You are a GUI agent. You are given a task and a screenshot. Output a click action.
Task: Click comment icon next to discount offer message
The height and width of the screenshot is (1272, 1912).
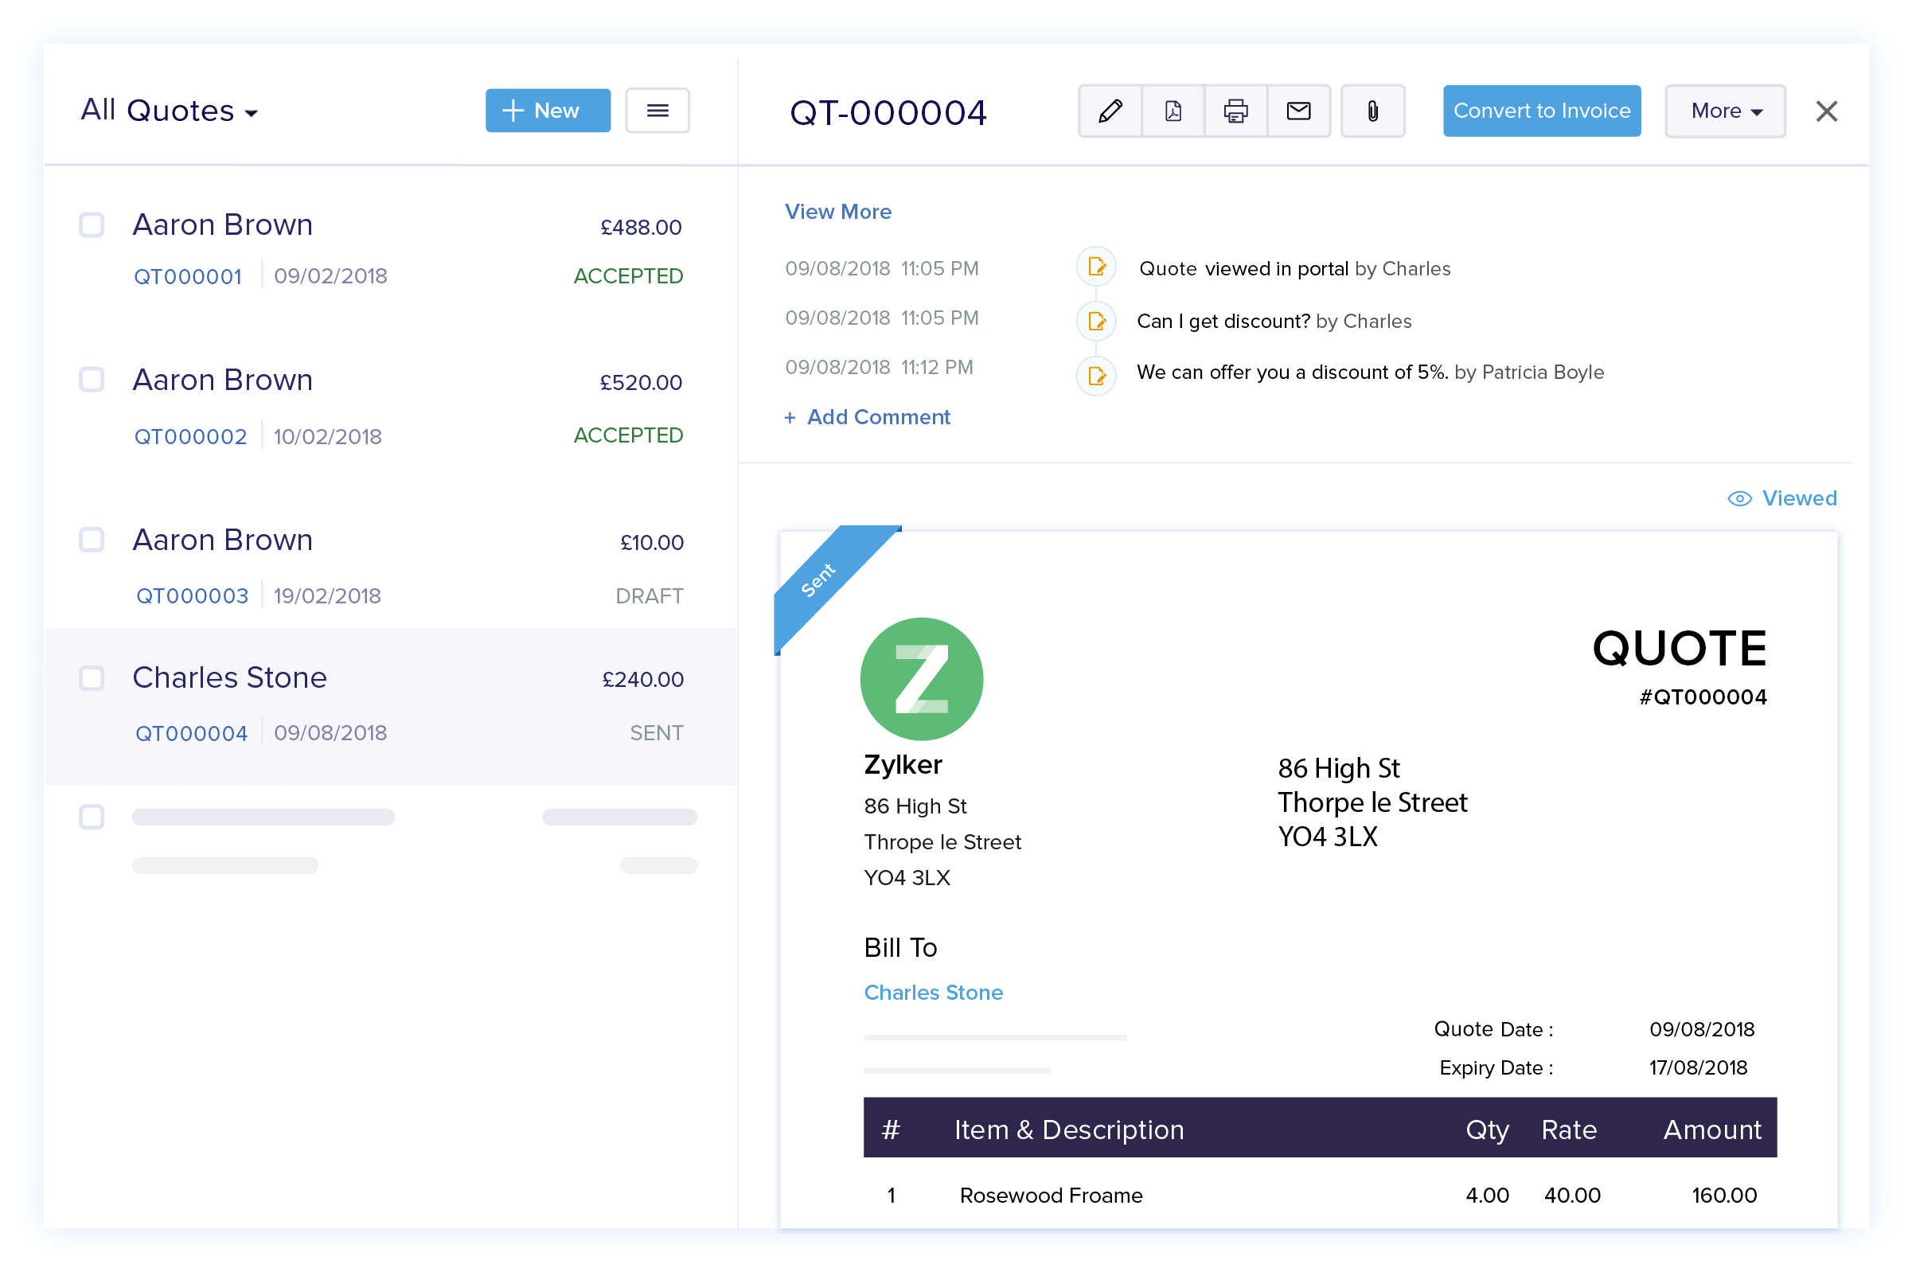coord(1096,375)
